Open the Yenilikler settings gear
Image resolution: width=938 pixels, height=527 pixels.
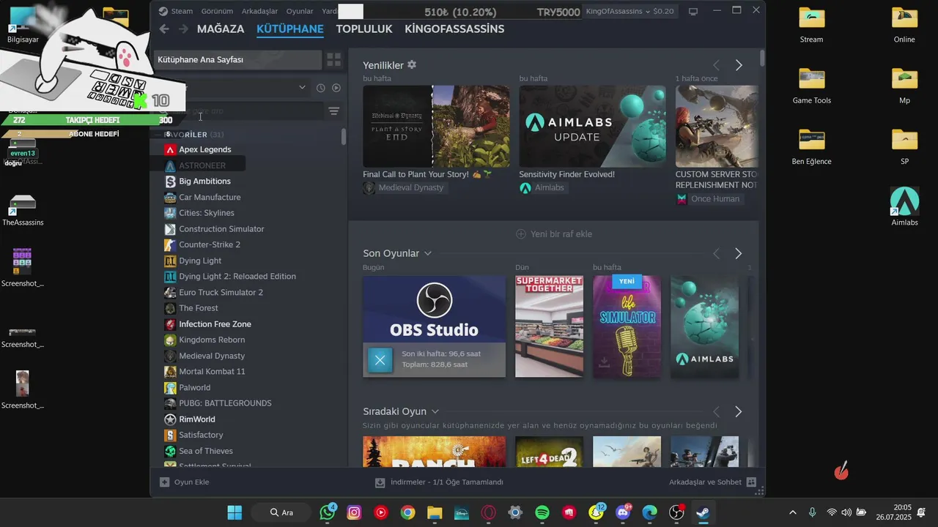point(412,65)
